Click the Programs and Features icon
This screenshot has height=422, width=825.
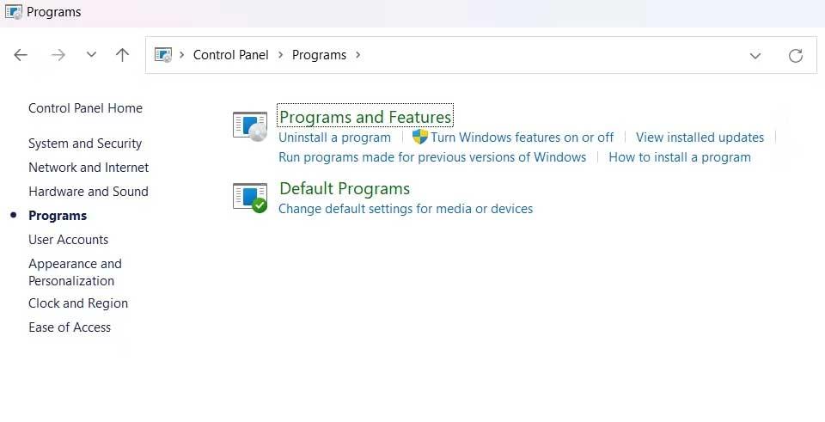point(250,127)
